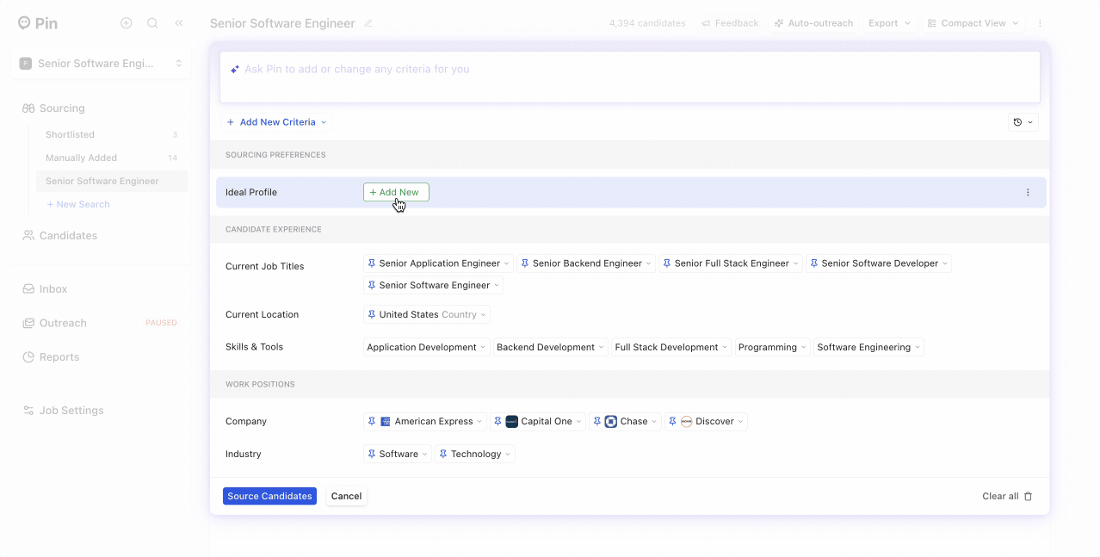Click the Source Candidates button

point(269,497)
